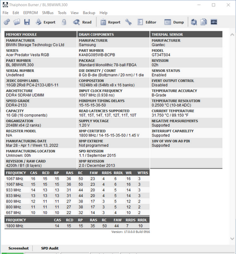236x254 pixels.
Task: Click the blue waveform monitor icon
Action: tap(214, 22)
